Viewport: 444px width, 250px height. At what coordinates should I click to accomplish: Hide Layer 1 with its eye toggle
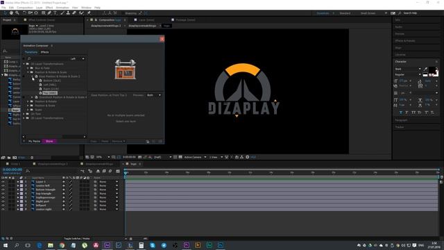pos(3,182)
